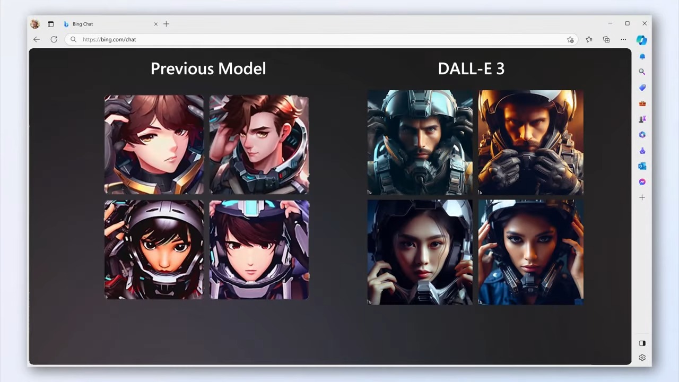Open the Collections toolbar icon
Image resolution: width=679 pixels, height=382 pixels.
tap(606, 39)
